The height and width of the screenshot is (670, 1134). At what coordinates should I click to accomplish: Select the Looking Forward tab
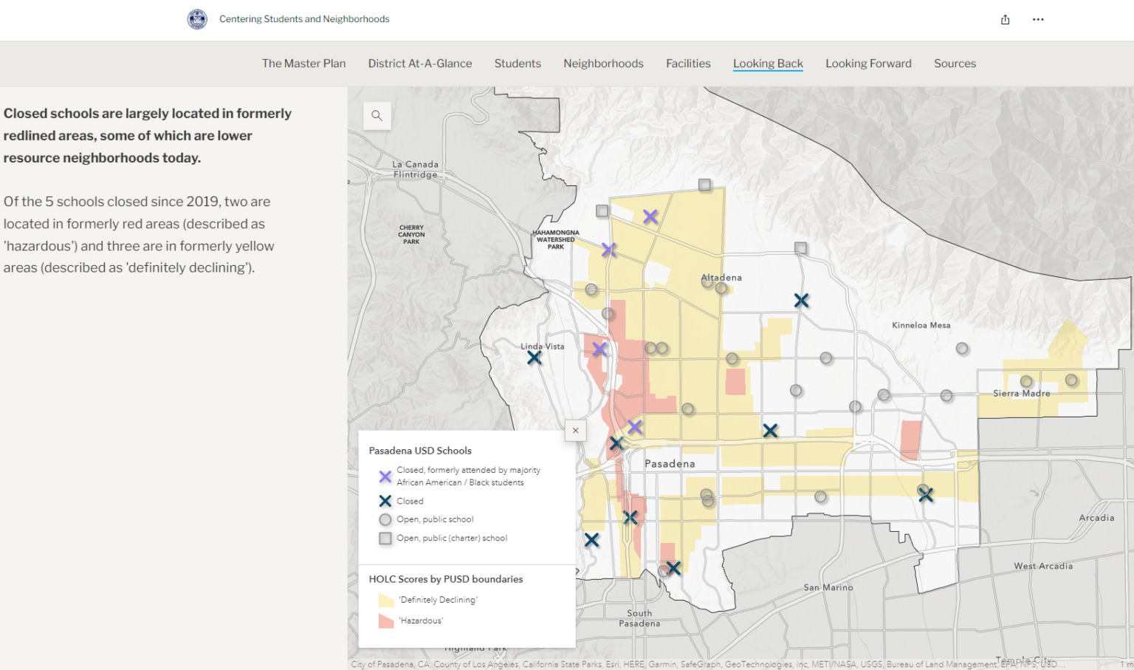[x=868, y=64]
